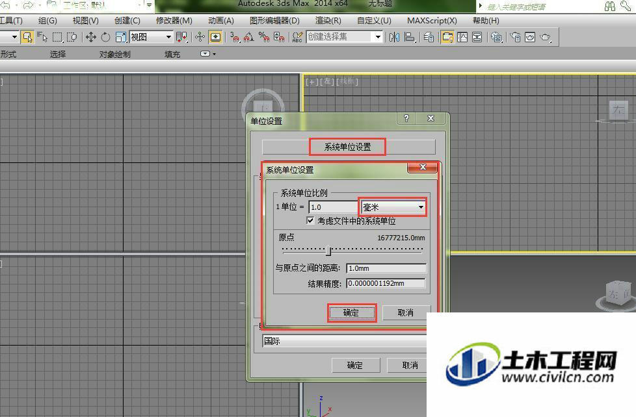
Task: Open the Curve Editor
Action: pos(462,37)
